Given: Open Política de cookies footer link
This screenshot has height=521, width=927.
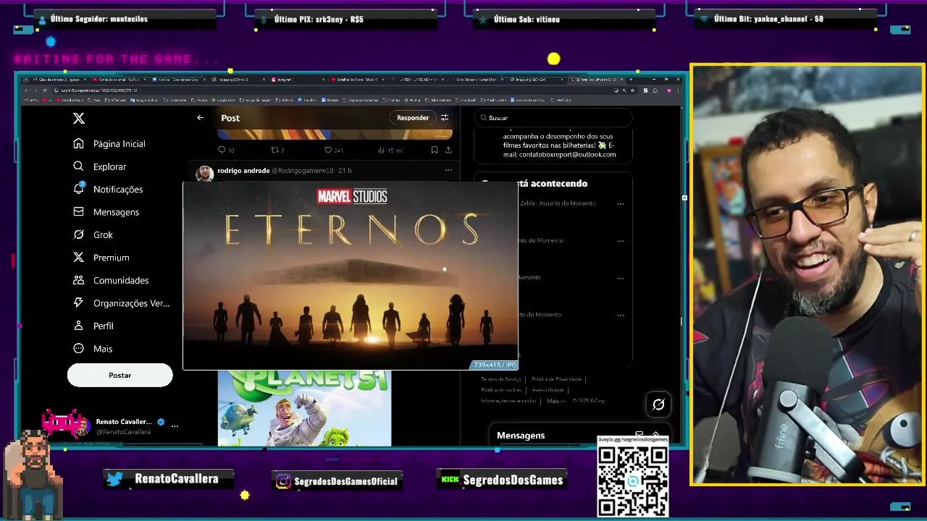Looking at the screenshot, I should click(x=501, y=390).
